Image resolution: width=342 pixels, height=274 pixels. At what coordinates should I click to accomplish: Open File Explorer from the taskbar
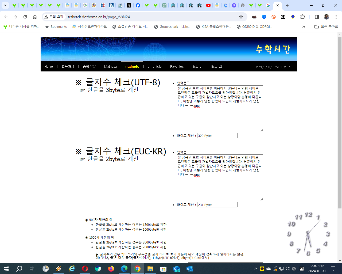(x=150, y=269)
